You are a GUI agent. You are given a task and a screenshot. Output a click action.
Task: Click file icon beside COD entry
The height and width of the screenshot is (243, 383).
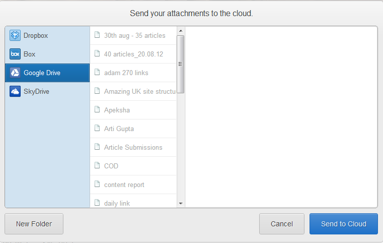tap(97, 165)
